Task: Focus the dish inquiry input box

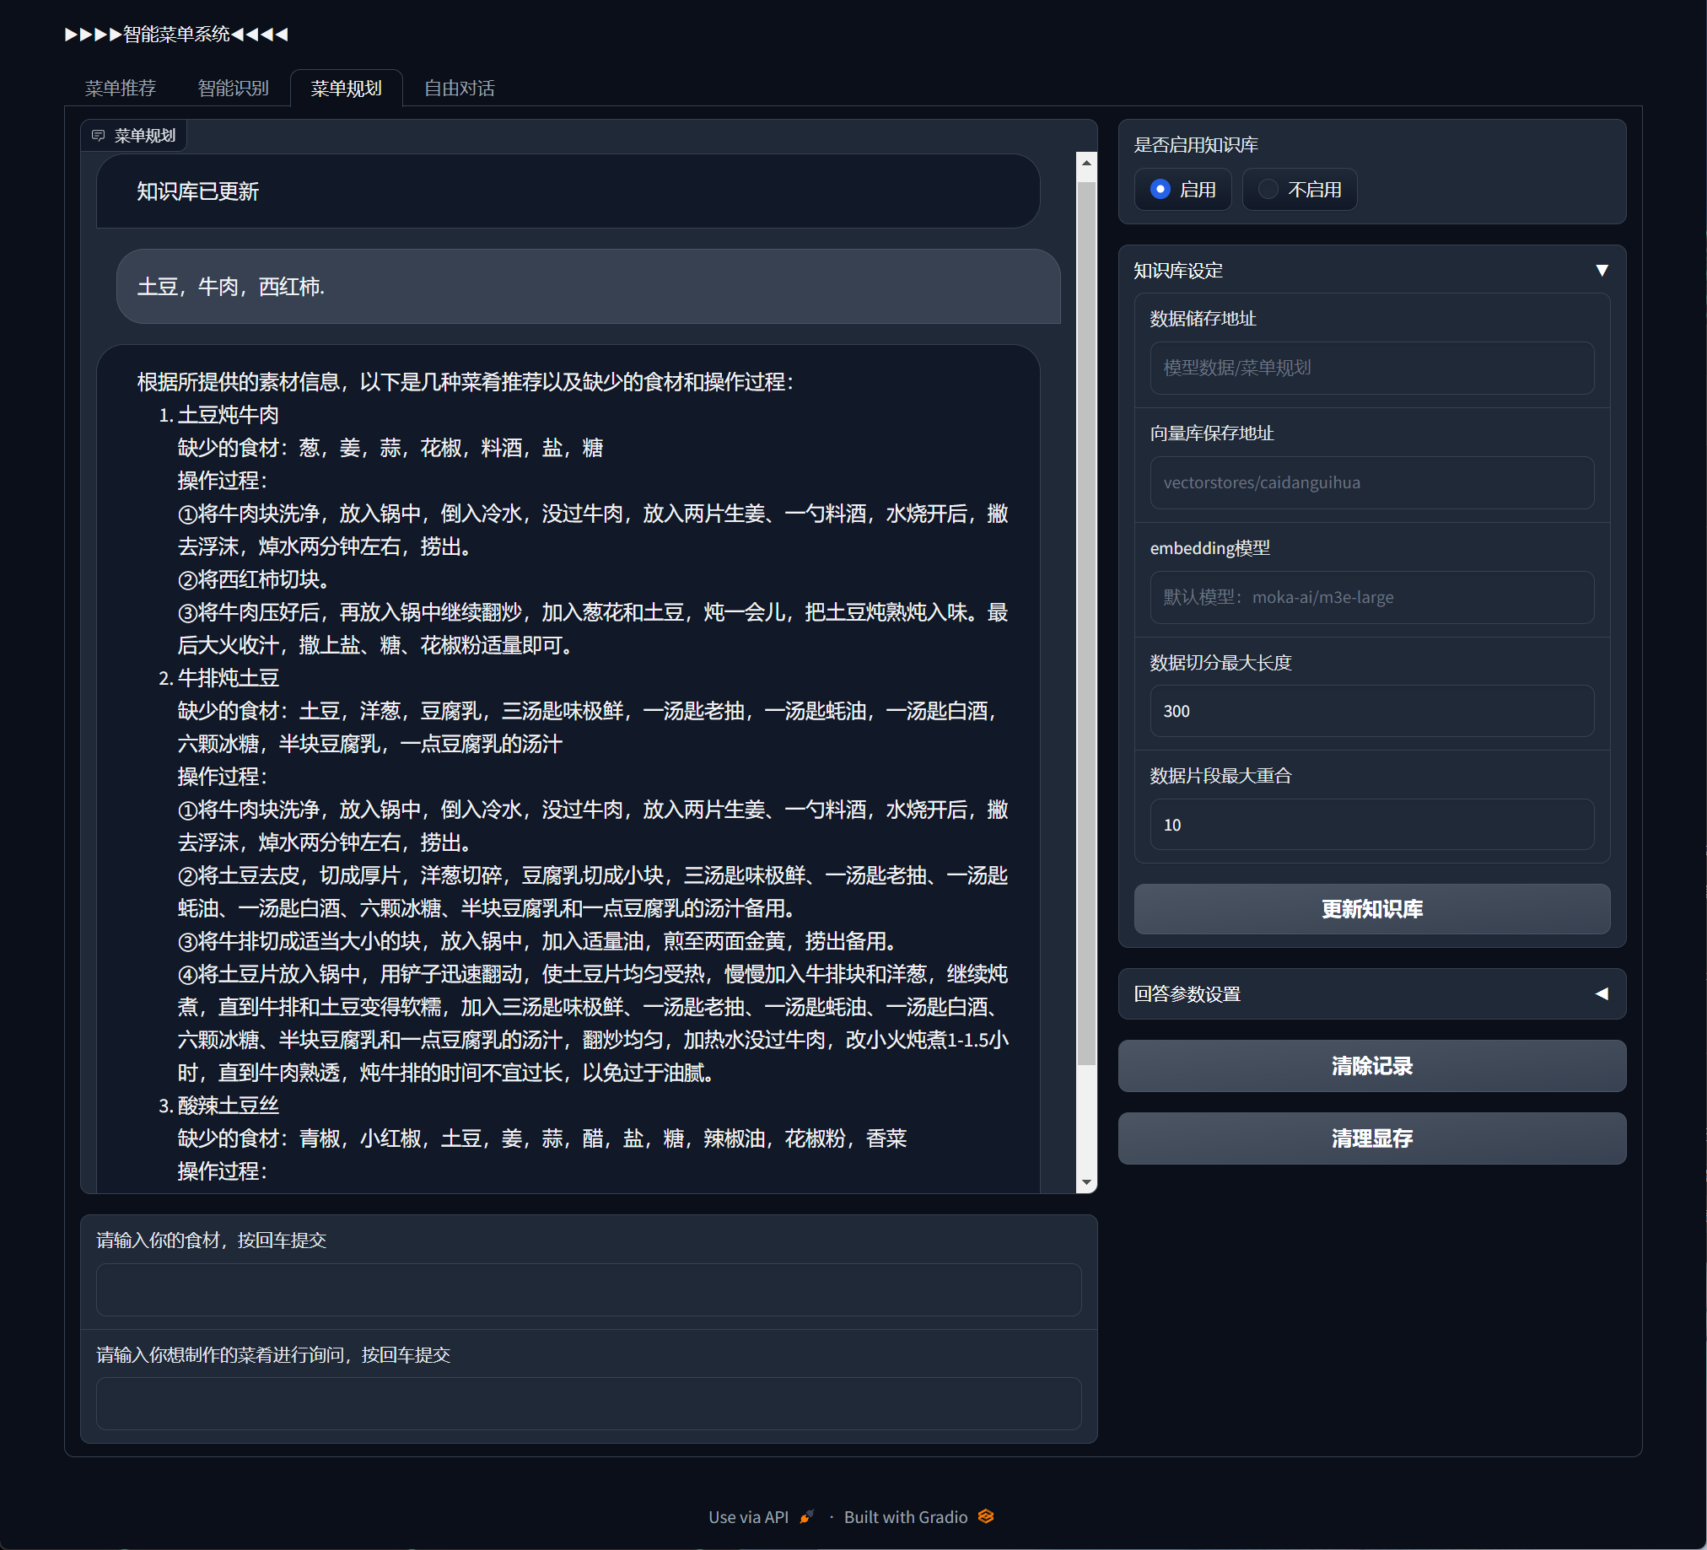Action: coord(589,1403)
